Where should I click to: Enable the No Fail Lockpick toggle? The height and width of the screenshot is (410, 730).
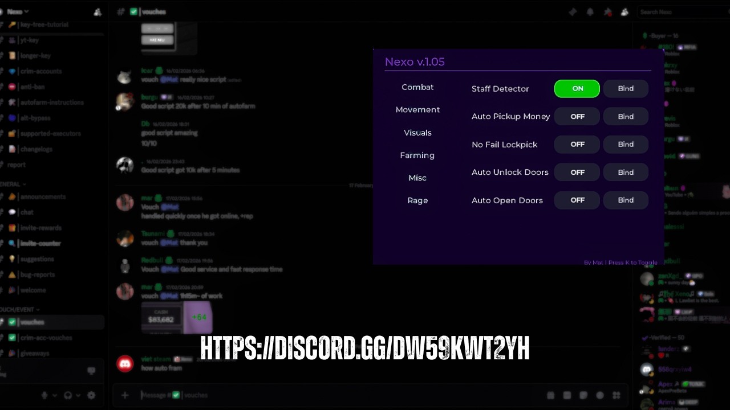577,145
